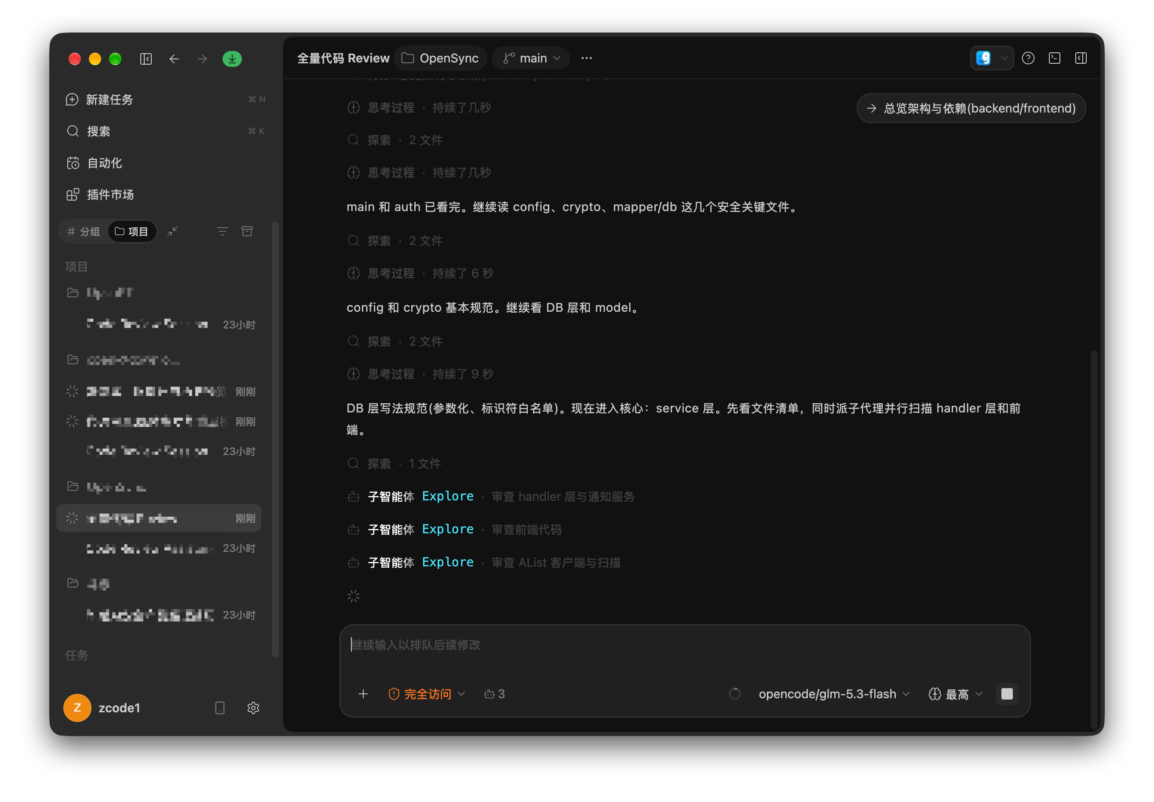Toggle the right side panel icon
The height and width of the screenshot is (802, 1154).
click(x=1081, y=58)
